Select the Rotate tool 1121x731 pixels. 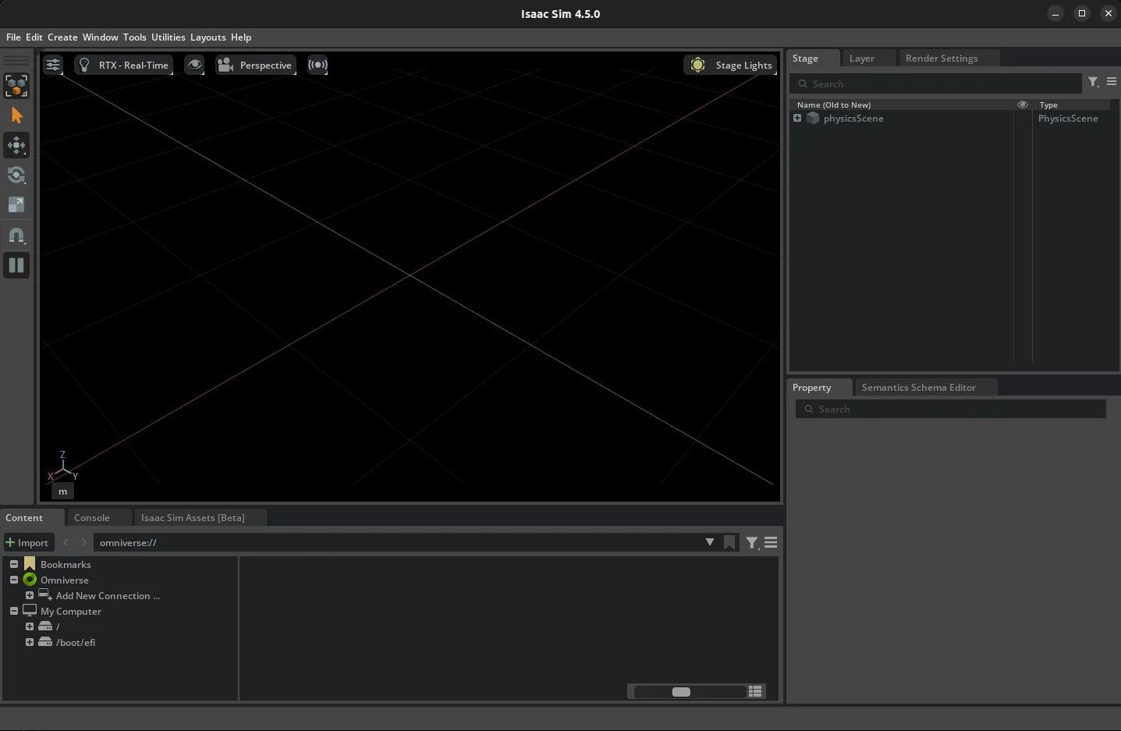16,175
